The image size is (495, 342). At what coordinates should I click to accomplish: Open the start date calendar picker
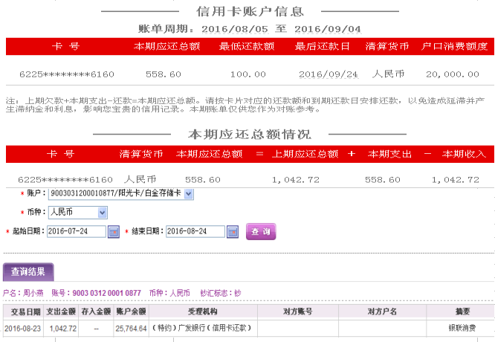pos(114,231)
